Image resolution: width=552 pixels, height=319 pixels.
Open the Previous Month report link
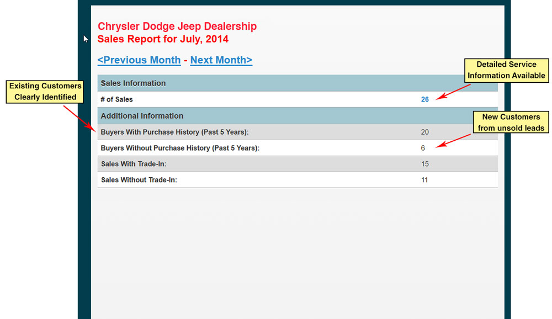[139, 60]
